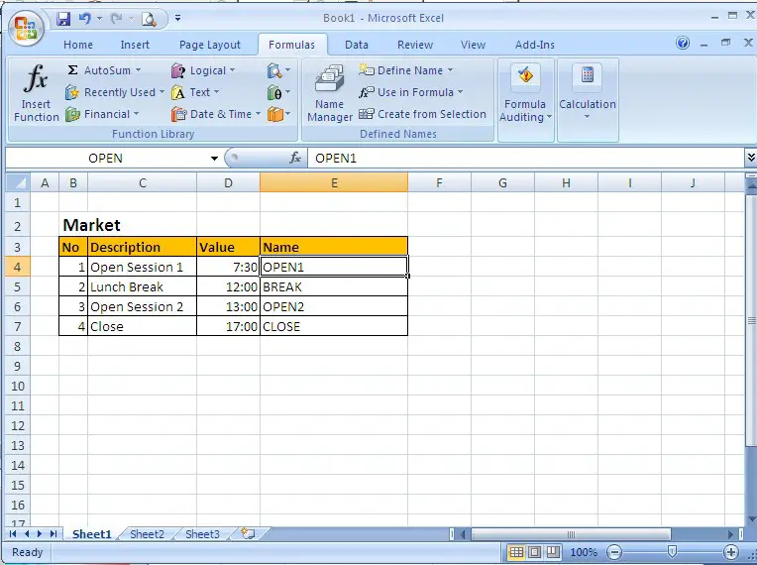The width and height of the screenshot is (757, 565).
Task: Open the Page Layout ribbon tab
Action: tap(209, 45)
